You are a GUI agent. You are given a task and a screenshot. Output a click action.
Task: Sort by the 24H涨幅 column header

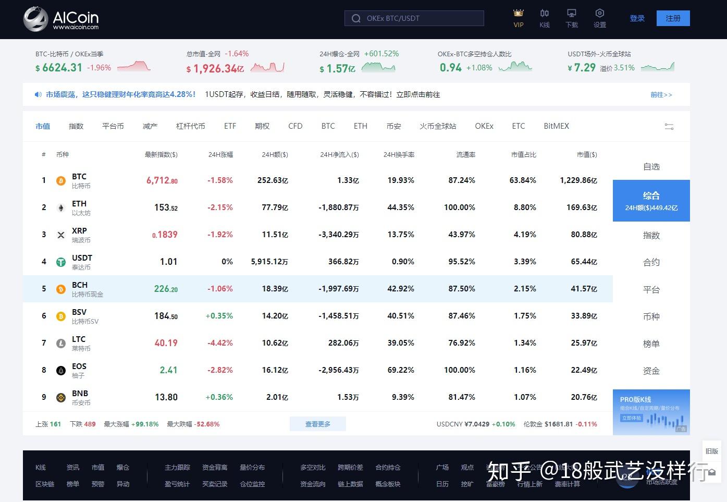click(220, 155)
